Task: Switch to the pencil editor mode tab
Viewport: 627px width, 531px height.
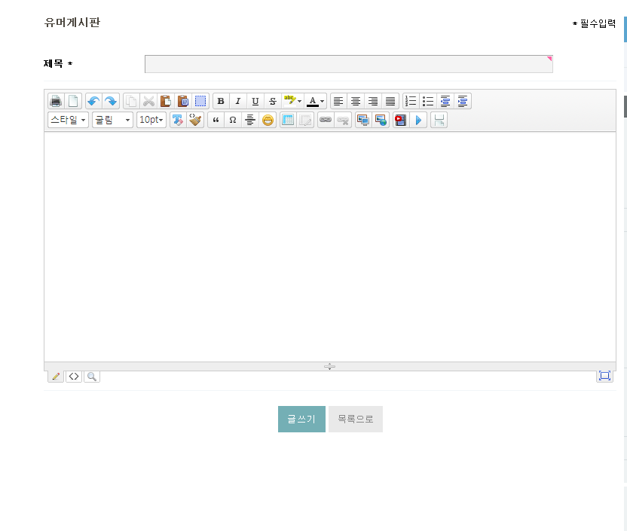Action: pyautogui.click(x=56, y=377)
